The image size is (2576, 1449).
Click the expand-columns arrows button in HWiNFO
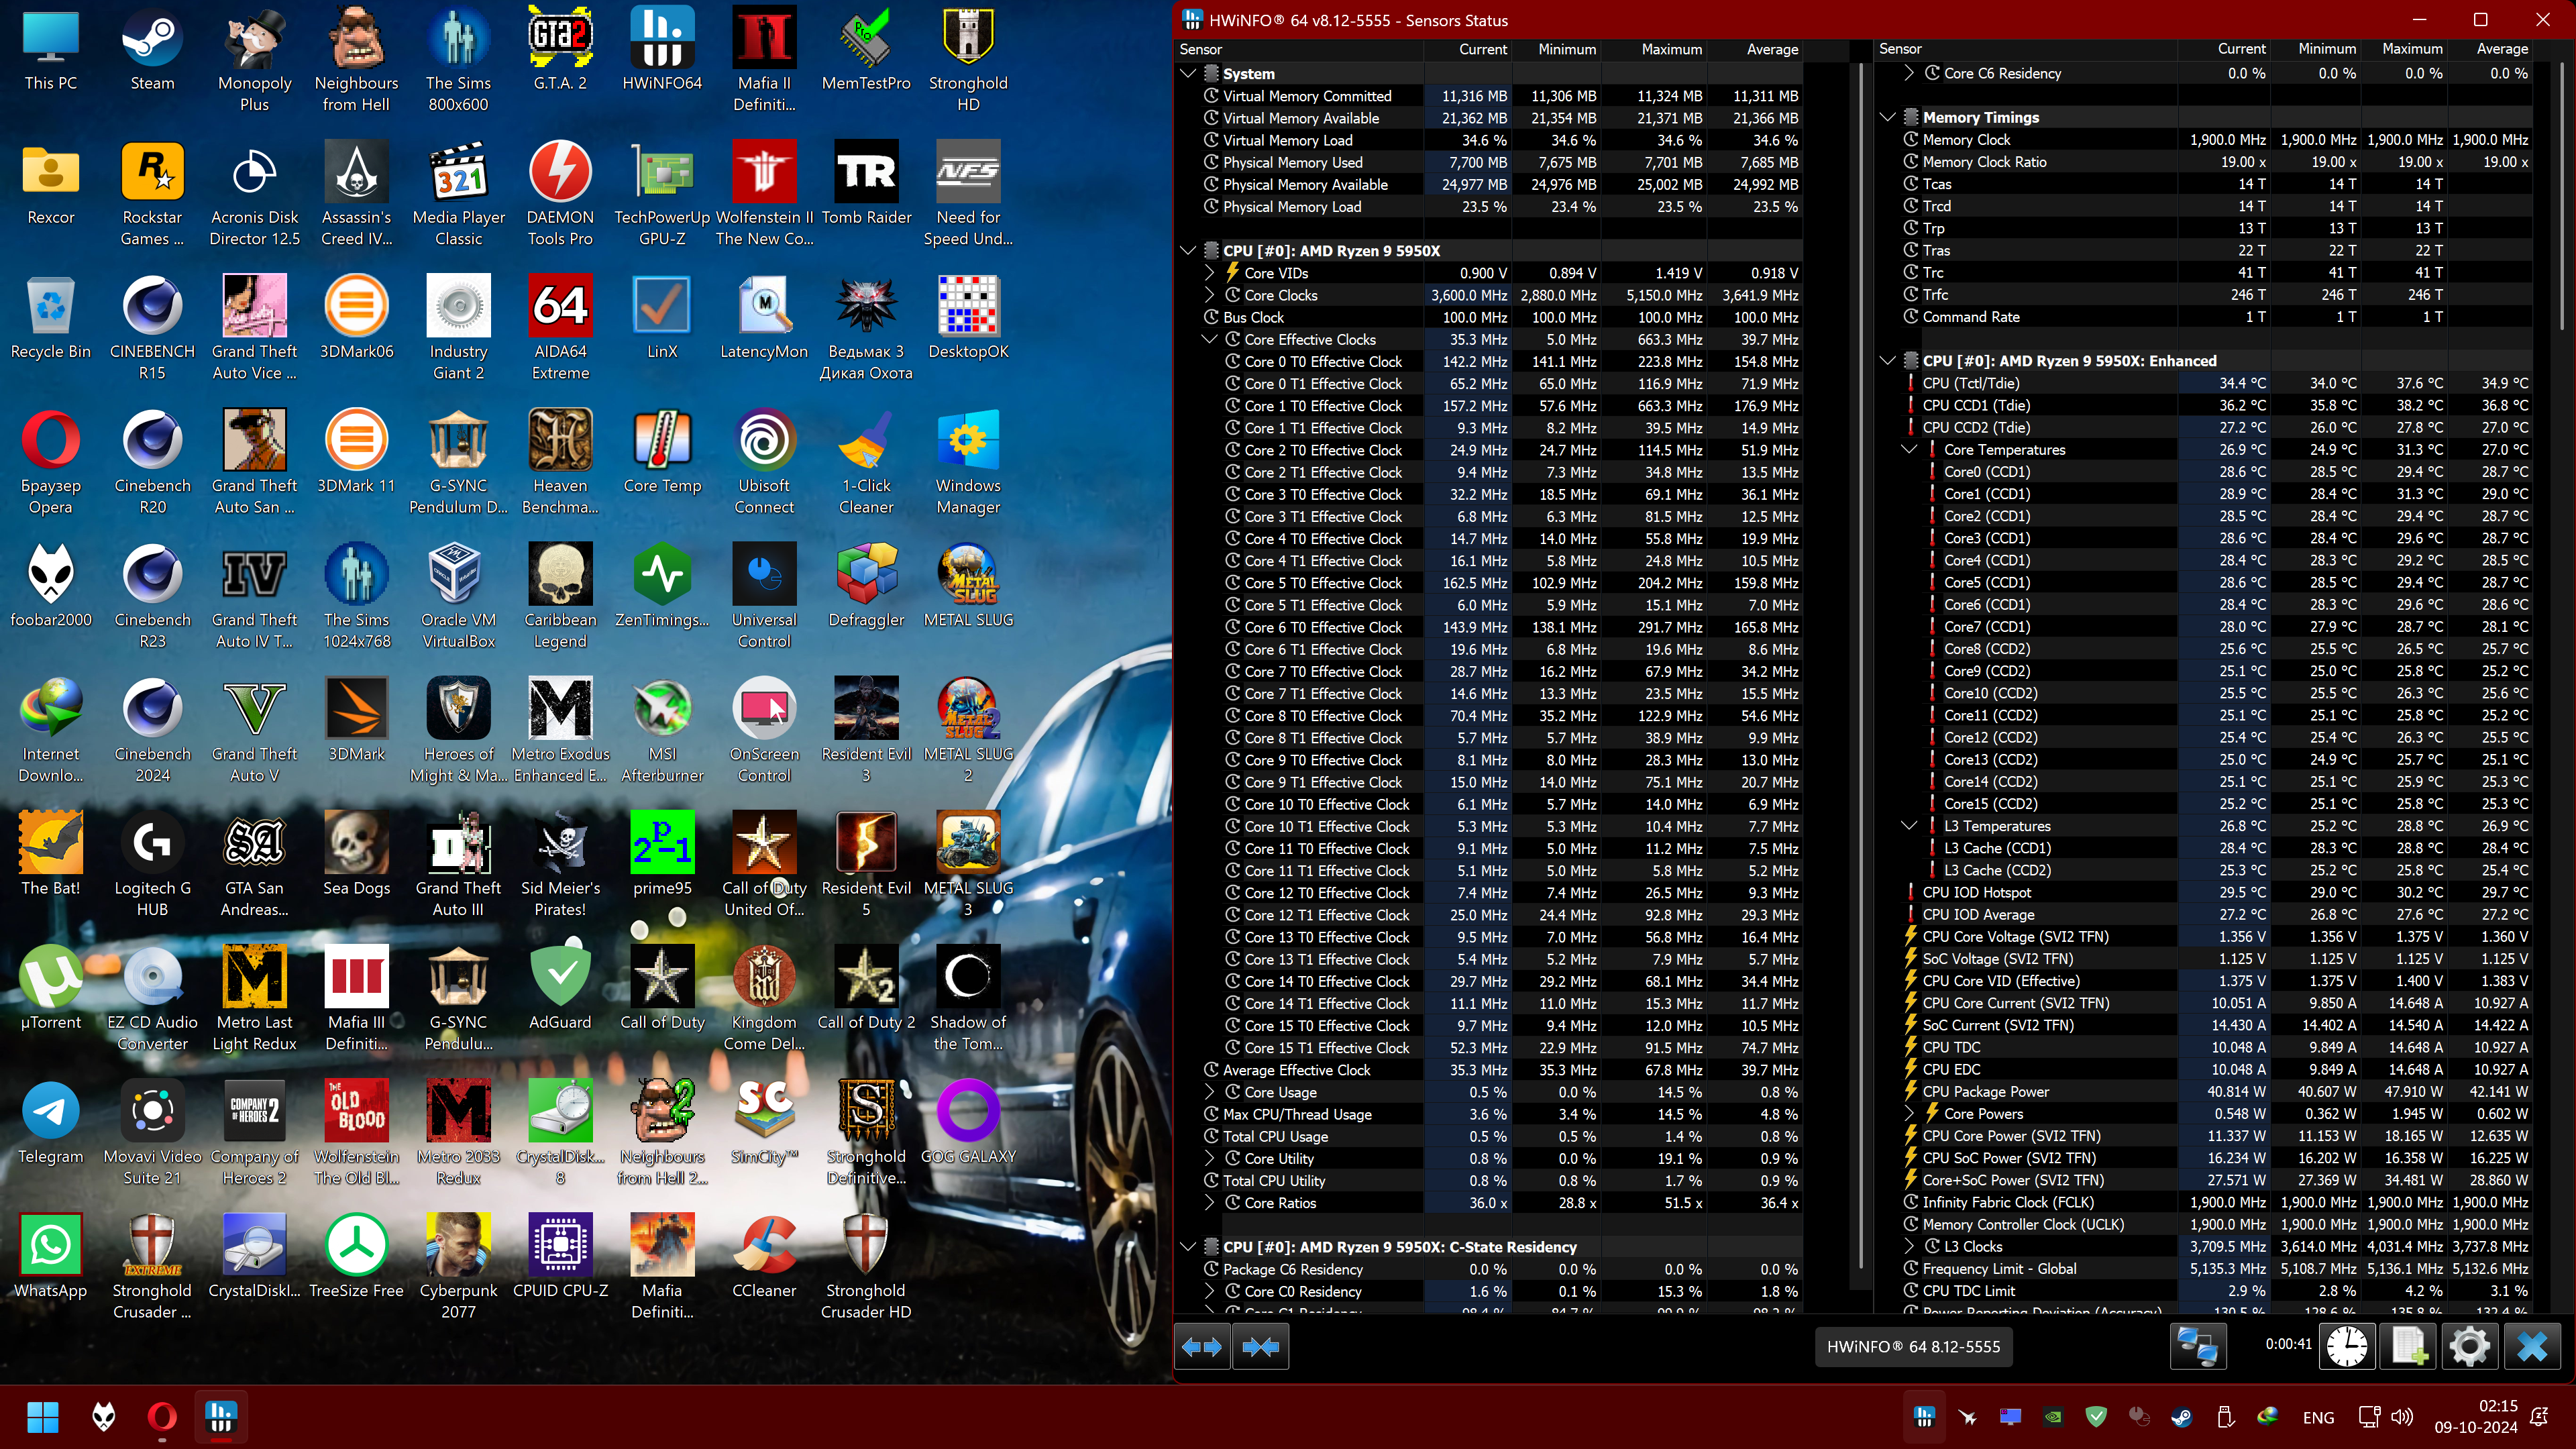[x=1202, y=1347]
